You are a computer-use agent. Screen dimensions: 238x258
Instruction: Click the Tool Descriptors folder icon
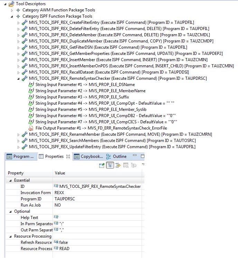coord(11,4)
